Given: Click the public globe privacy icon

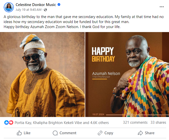Looking at the screenshot, I should click(45, 10).
